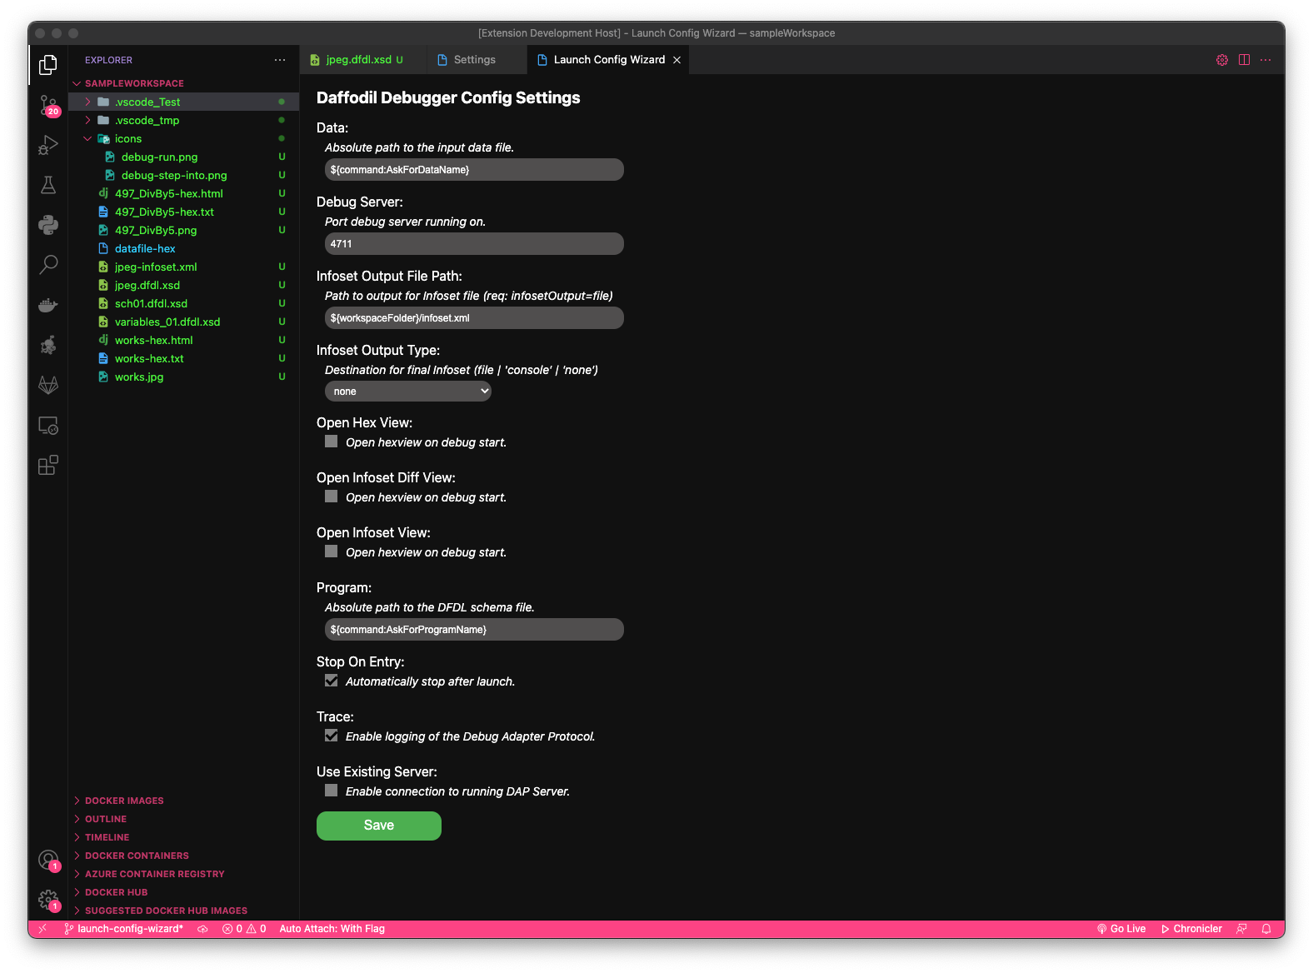Open Infoset Output Type dropdown
The image size is (1313, 973).
[408, 392]
